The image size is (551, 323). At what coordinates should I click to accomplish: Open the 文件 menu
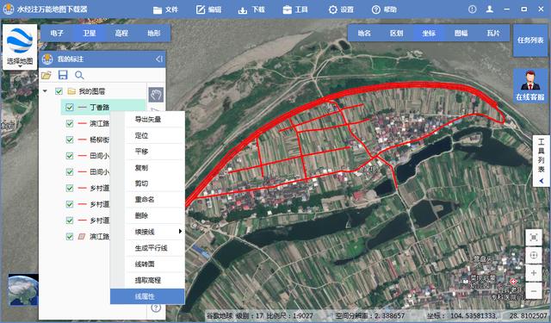tap(166, 9)
